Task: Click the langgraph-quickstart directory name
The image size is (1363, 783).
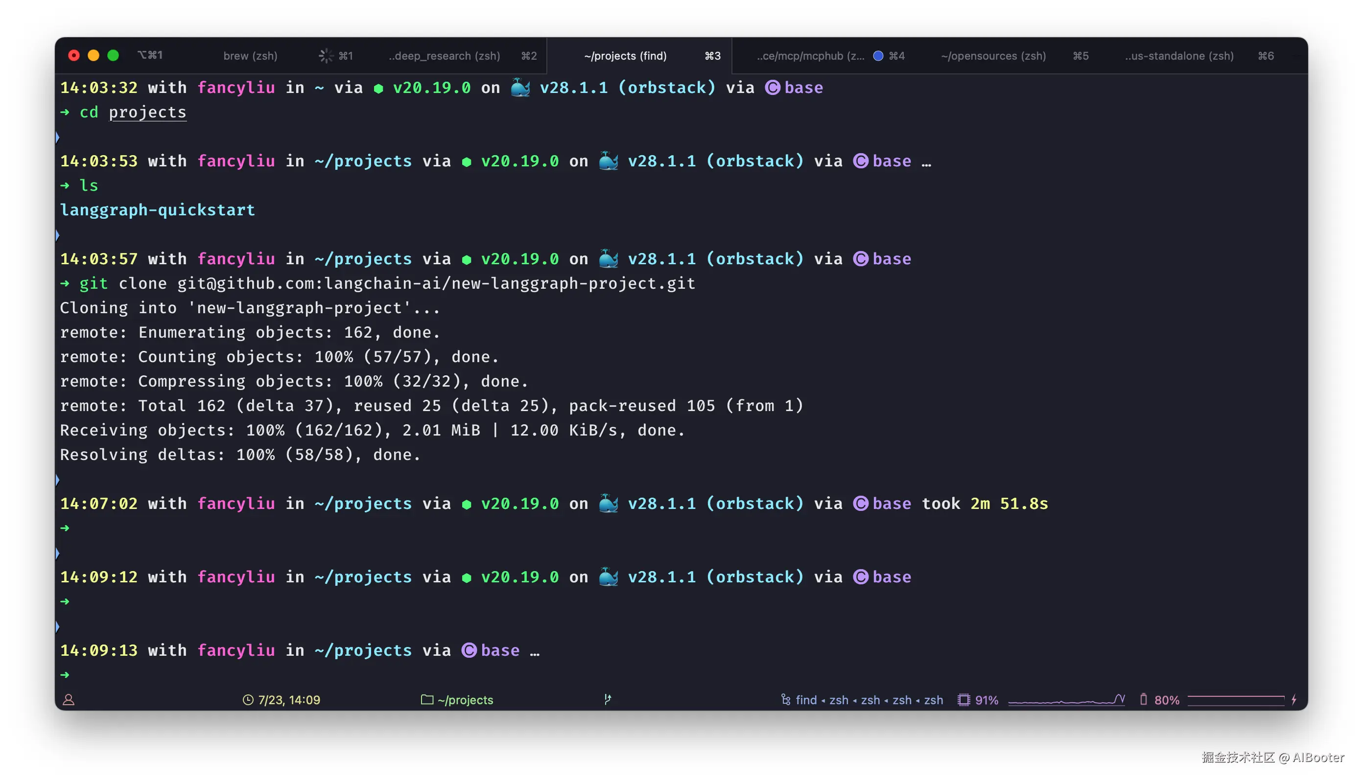Action: (x=157, y=210)
